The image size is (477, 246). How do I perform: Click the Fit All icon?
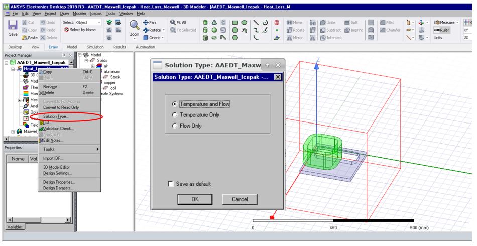173,22
